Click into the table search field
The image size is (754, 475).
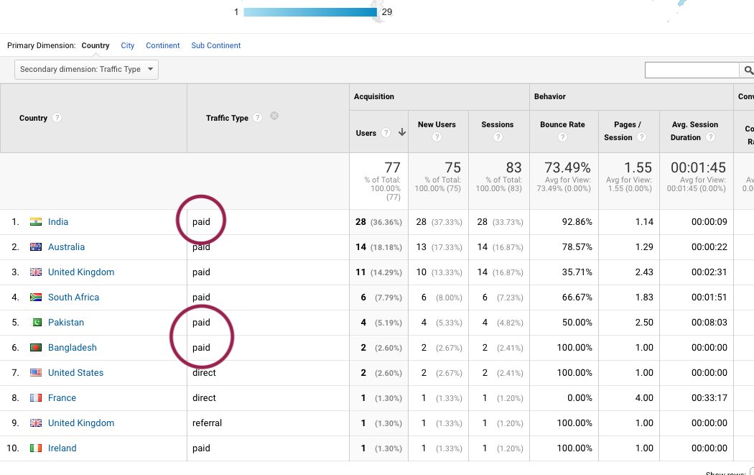692,70
